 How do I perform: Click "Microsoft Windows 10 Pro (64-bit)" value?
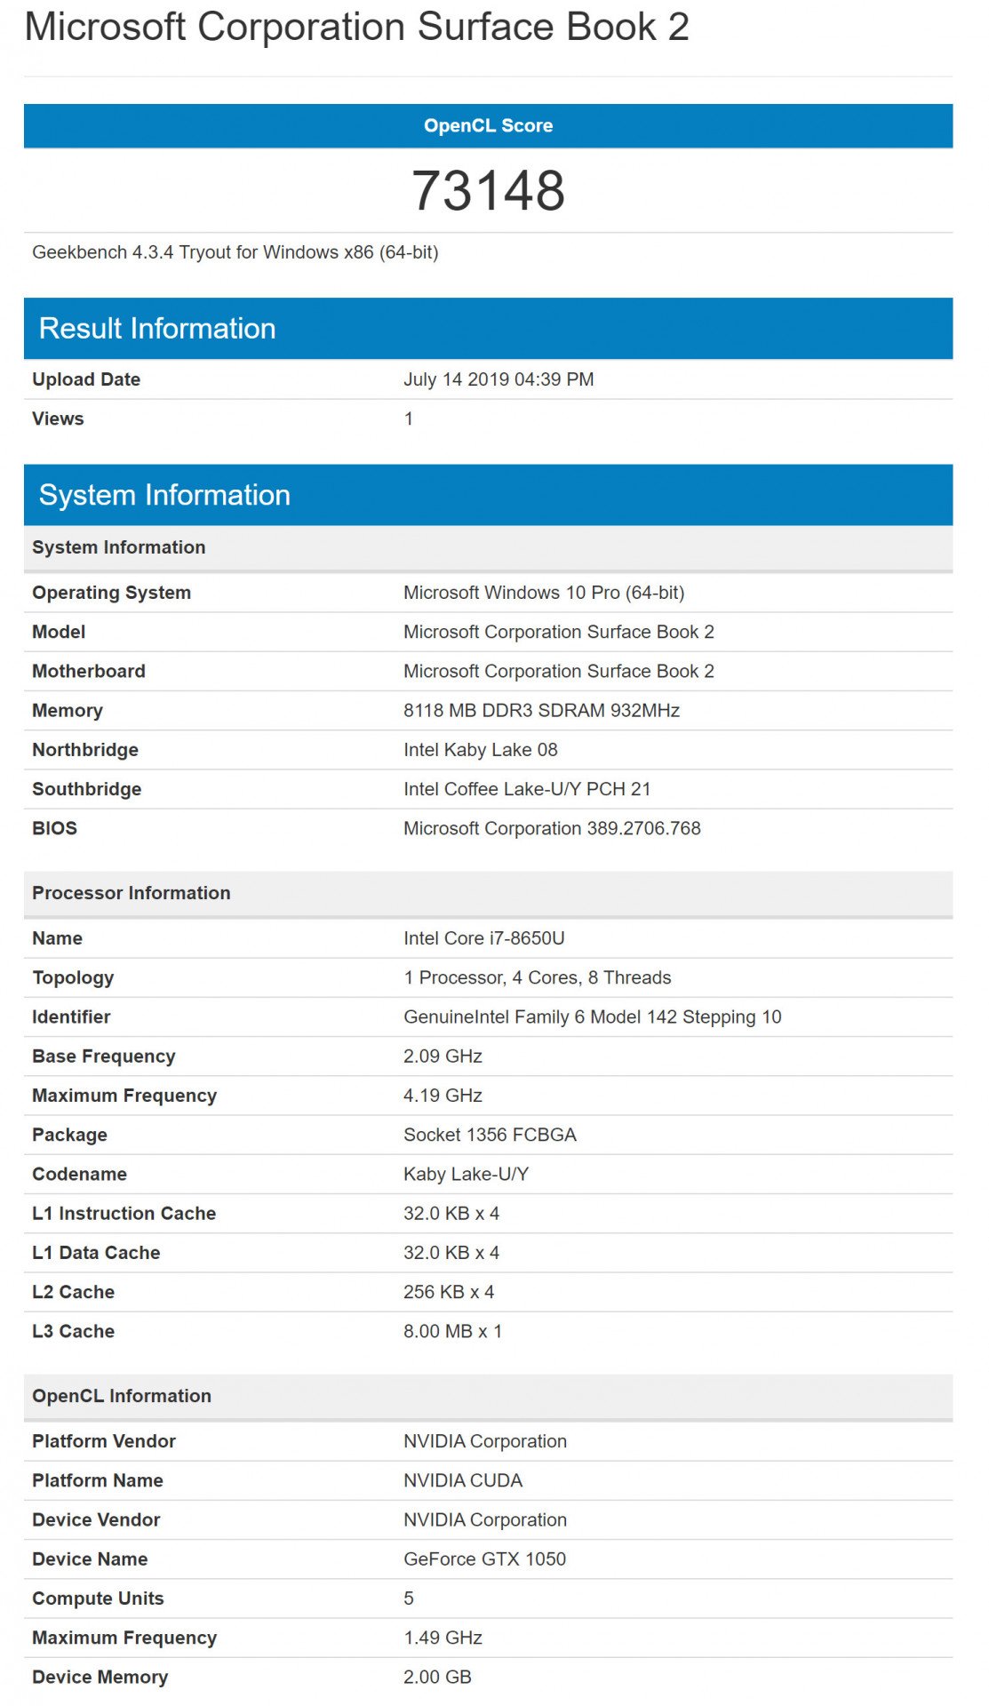[544, 593]
